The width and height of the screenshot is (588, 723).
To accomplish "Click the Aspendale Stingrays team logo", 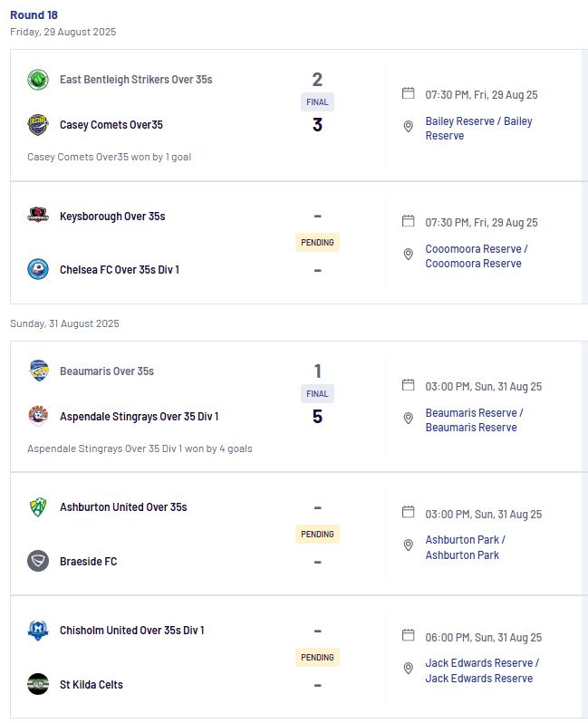I will (x=38, y=416).
